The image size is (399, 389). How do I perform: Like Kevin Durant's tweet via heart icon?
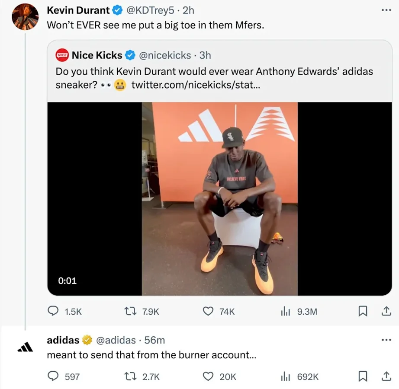pyautogui.click(x=208, y=311)
